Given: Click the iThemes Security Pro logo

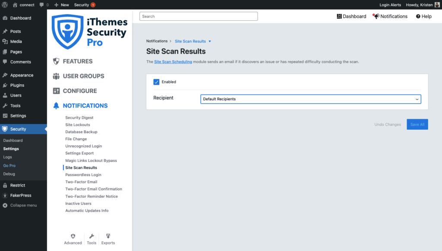Looking at the screenshot, I should (x=90, y=32).
